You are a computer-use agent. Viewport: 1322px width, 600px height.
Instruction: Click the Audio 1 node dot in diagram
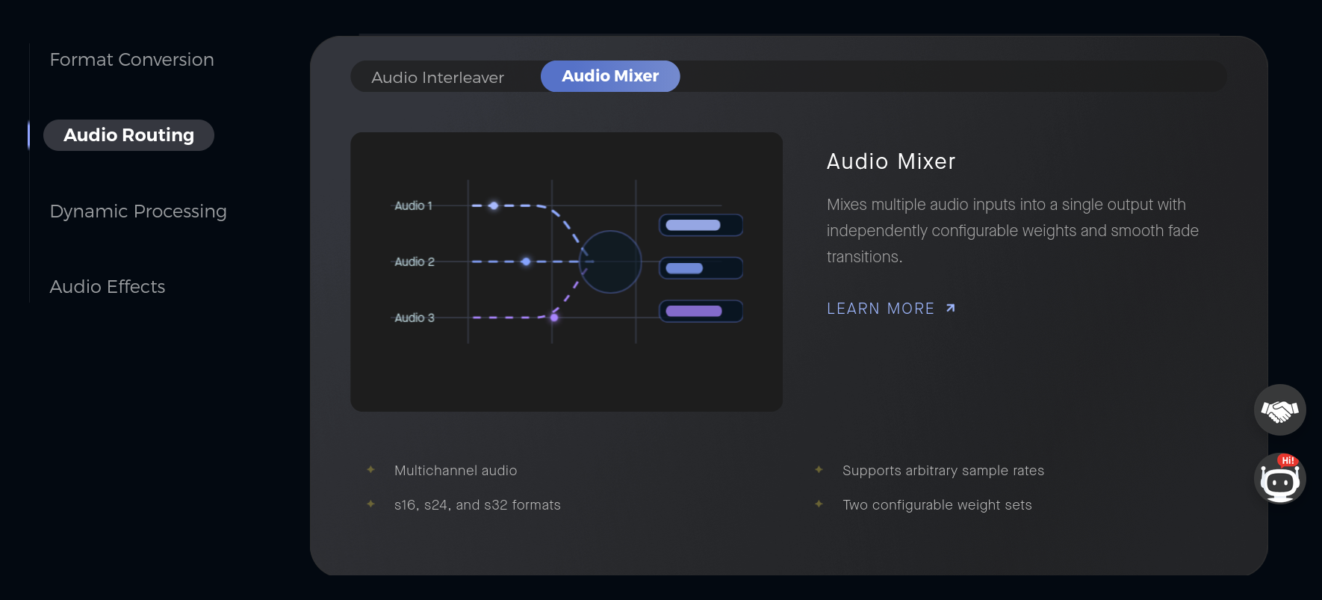tap(494, 205)
